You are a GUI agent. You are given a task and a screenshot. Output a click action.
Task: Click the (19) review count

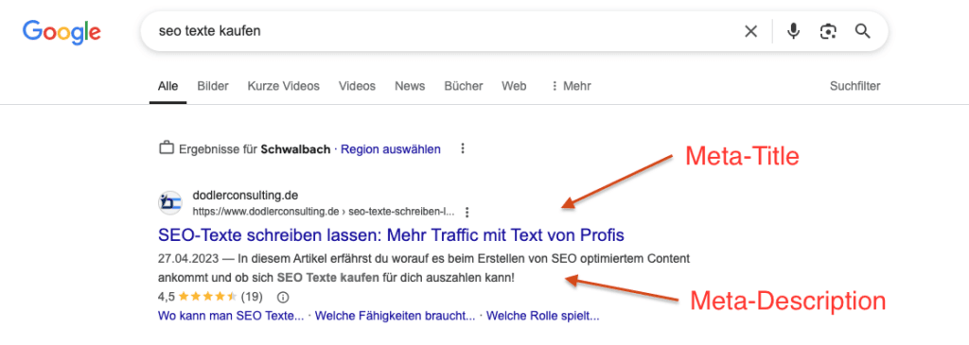click(252, 297)
